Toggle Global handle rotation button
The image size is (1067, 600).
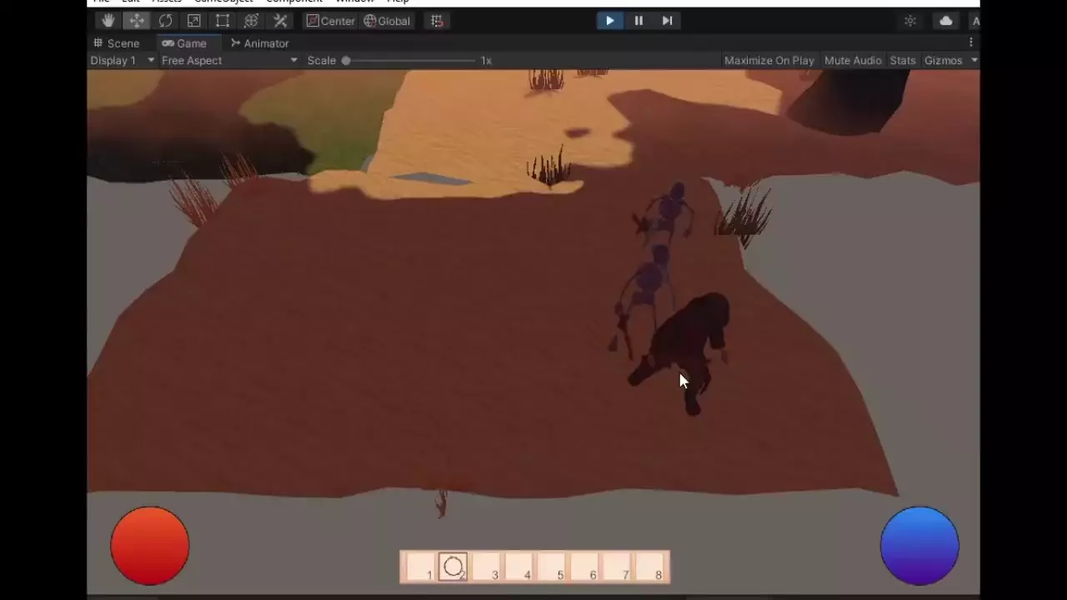click(387, 21)
